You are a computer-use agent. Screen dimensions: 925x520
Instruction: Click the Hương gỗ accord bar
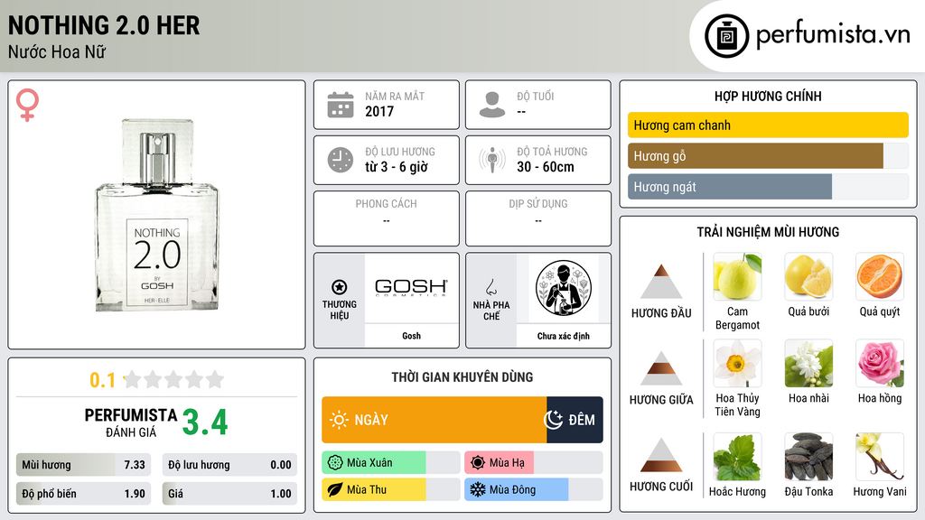[x=768, y=155]
